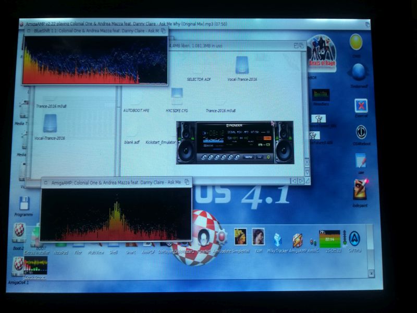Launch AmiUpdate gear icon in dock
Viewport: 417px width, 313px height.
[x=221, y=237]
